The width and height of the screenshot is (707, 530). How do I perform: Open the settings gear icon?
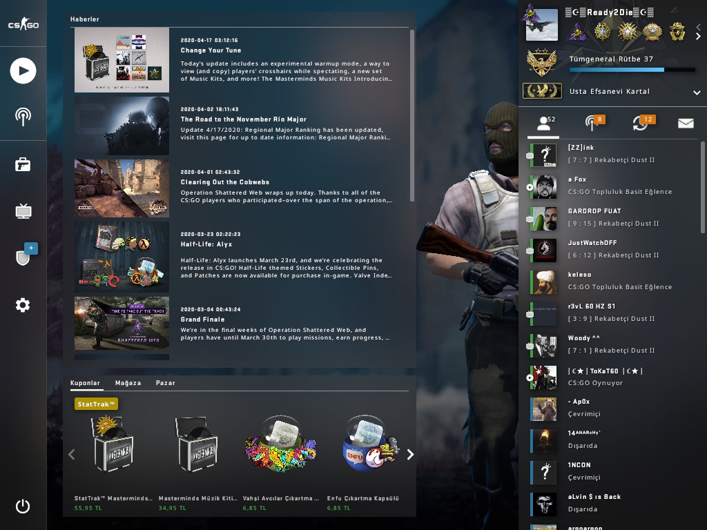point(23,305)
